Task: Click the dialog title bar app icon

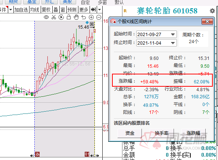Action: click(x=113, y=21)
